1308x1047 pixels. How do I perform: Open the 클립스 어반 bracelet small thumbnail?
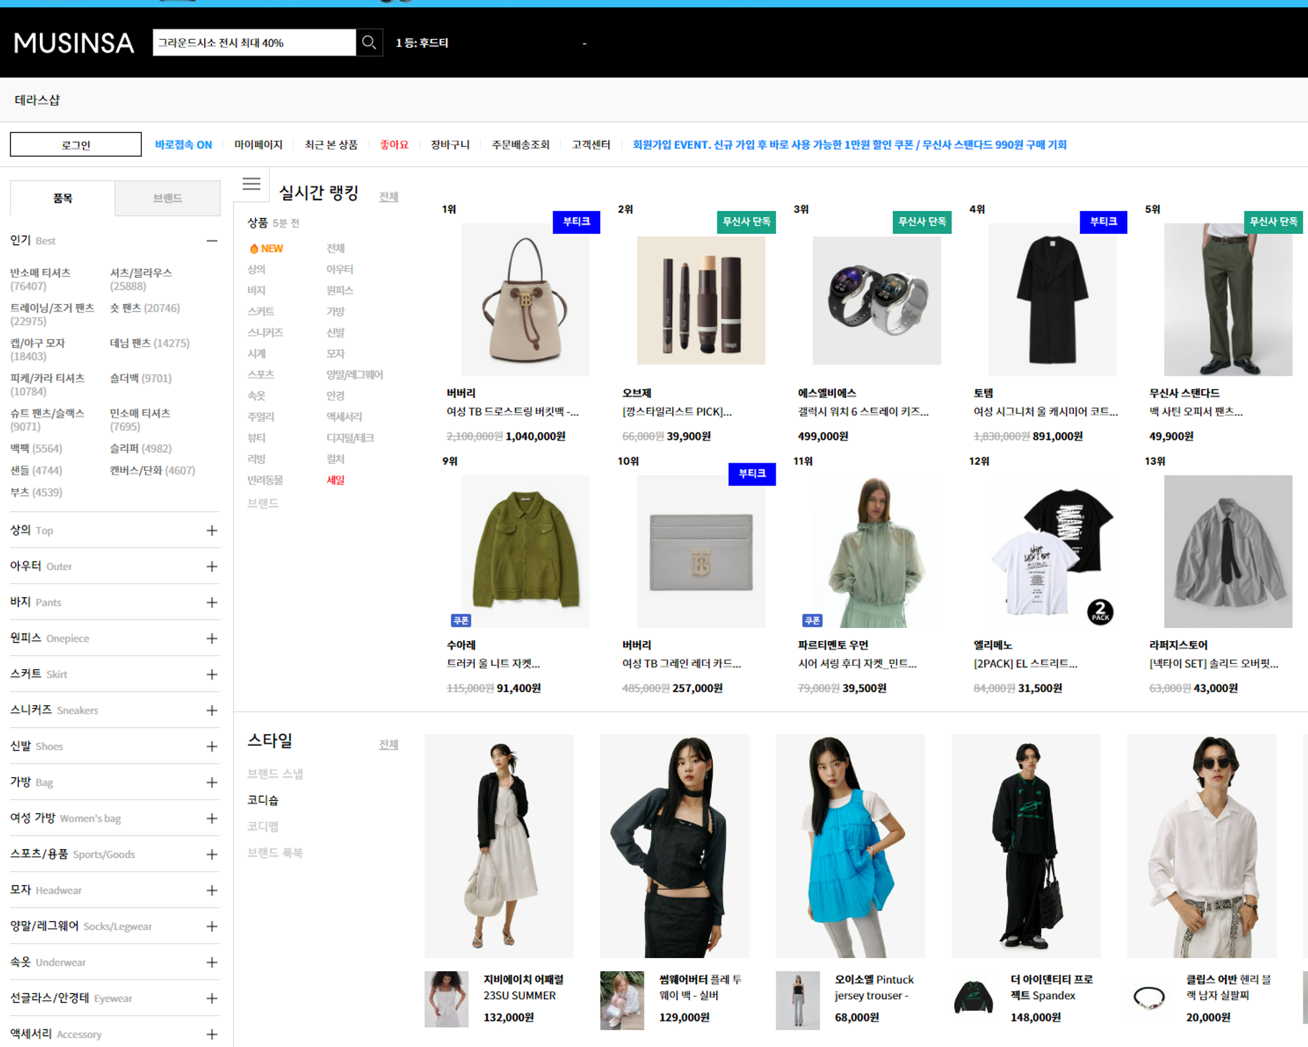point(1149,1000)
